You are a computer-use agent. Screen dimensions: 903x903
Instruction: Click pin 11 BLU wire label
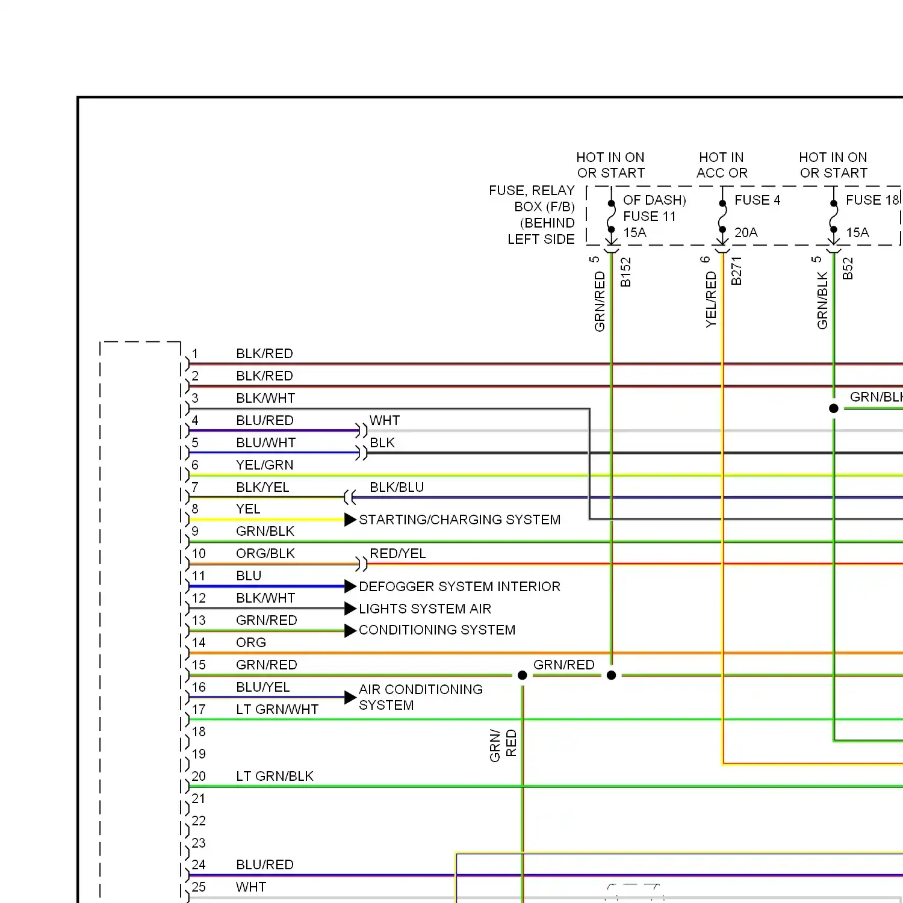coord(249,576)
